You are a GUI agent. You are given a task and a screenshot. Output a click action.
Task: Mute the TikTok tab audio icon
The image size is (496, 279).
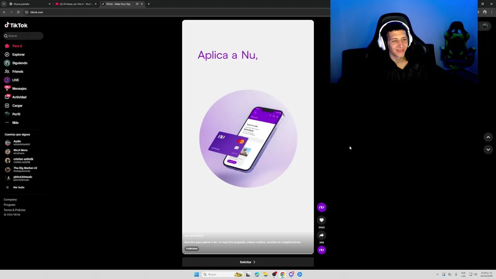tap(137, 4)
